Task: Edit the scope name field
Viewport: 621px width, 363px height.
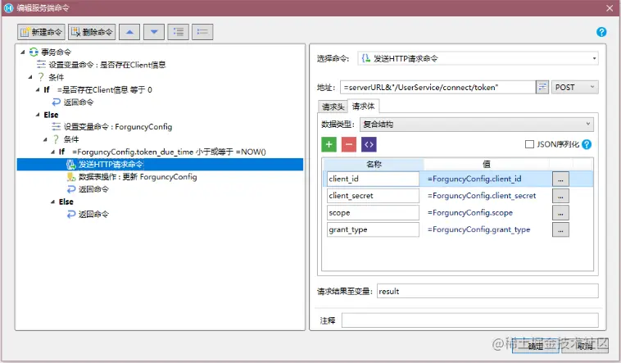Action: pyautogui.click(x=373, y=213)
